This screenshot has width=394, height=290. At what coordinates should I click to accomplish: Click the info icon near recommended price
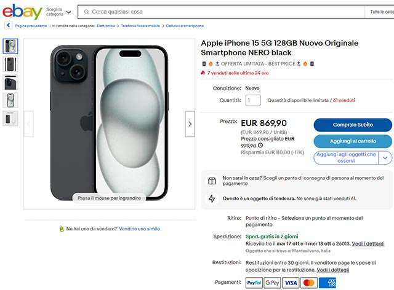260,146
